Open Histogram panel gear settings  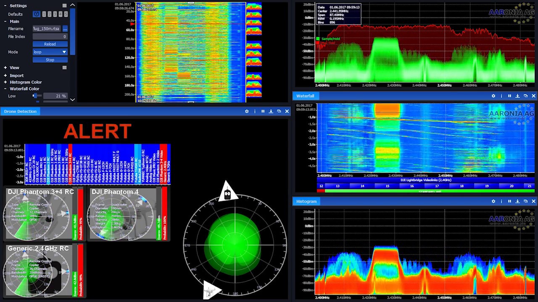tap(493, 201)
